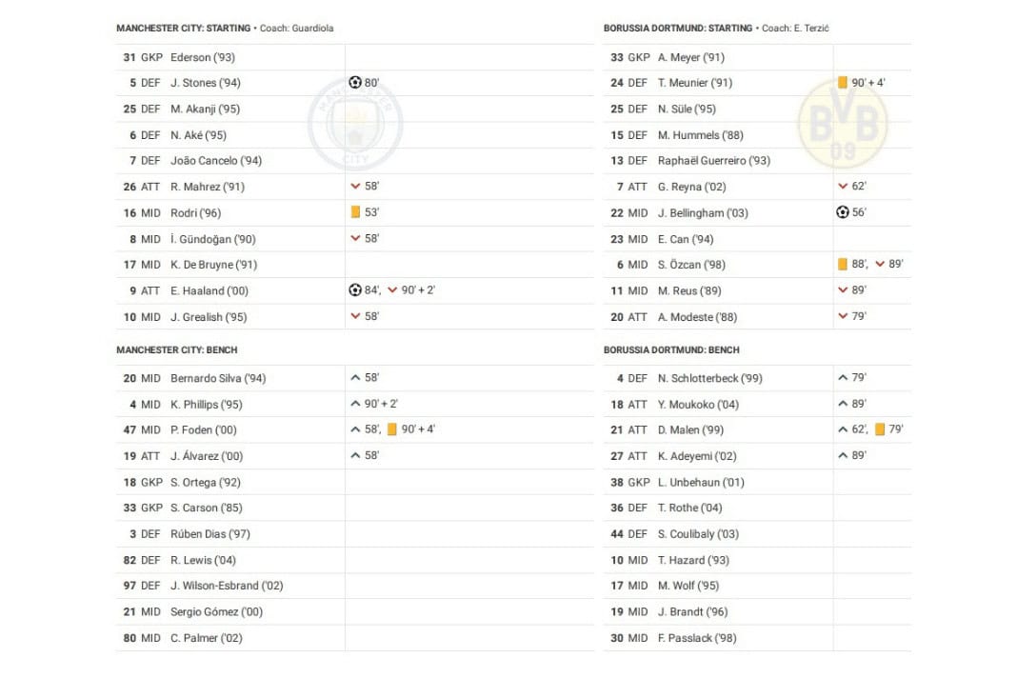Click the substituted-off arrow for G. Reyna
The height and width of the screenshot is (678, 1017).
pyautogui.click(x=842, y=187)
